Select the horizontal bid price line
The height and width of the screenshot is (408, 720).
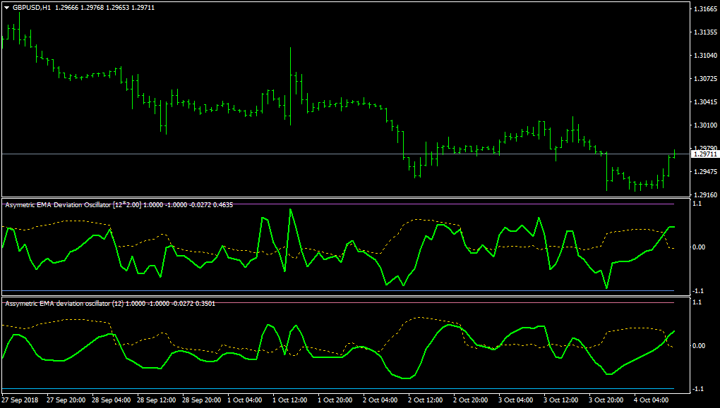pyautogui.click(x=346, y=154)
